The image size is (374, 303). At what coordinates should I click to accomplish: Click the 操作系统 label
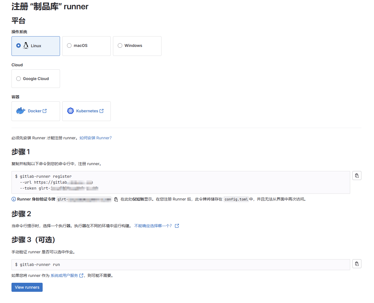pyautogui.click(x=19, y=32)
